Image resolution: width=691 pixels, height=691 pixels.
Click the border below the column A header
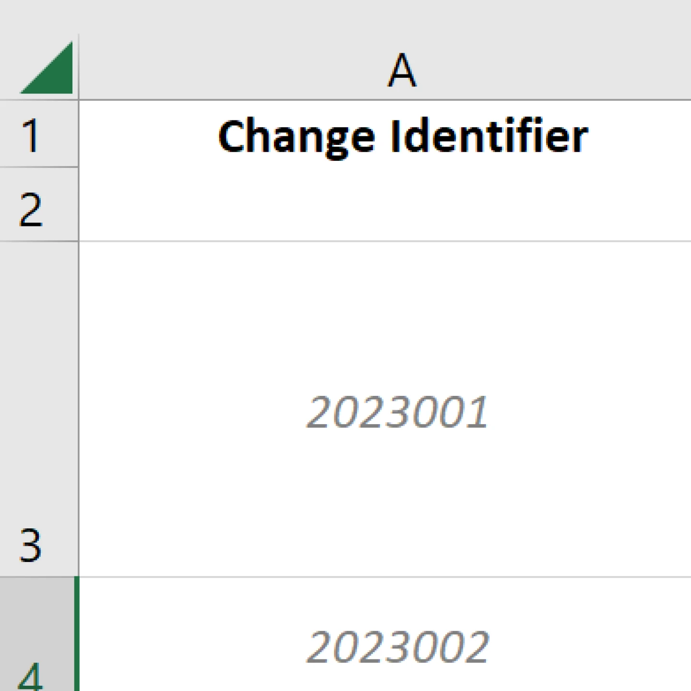click(384, 100)
